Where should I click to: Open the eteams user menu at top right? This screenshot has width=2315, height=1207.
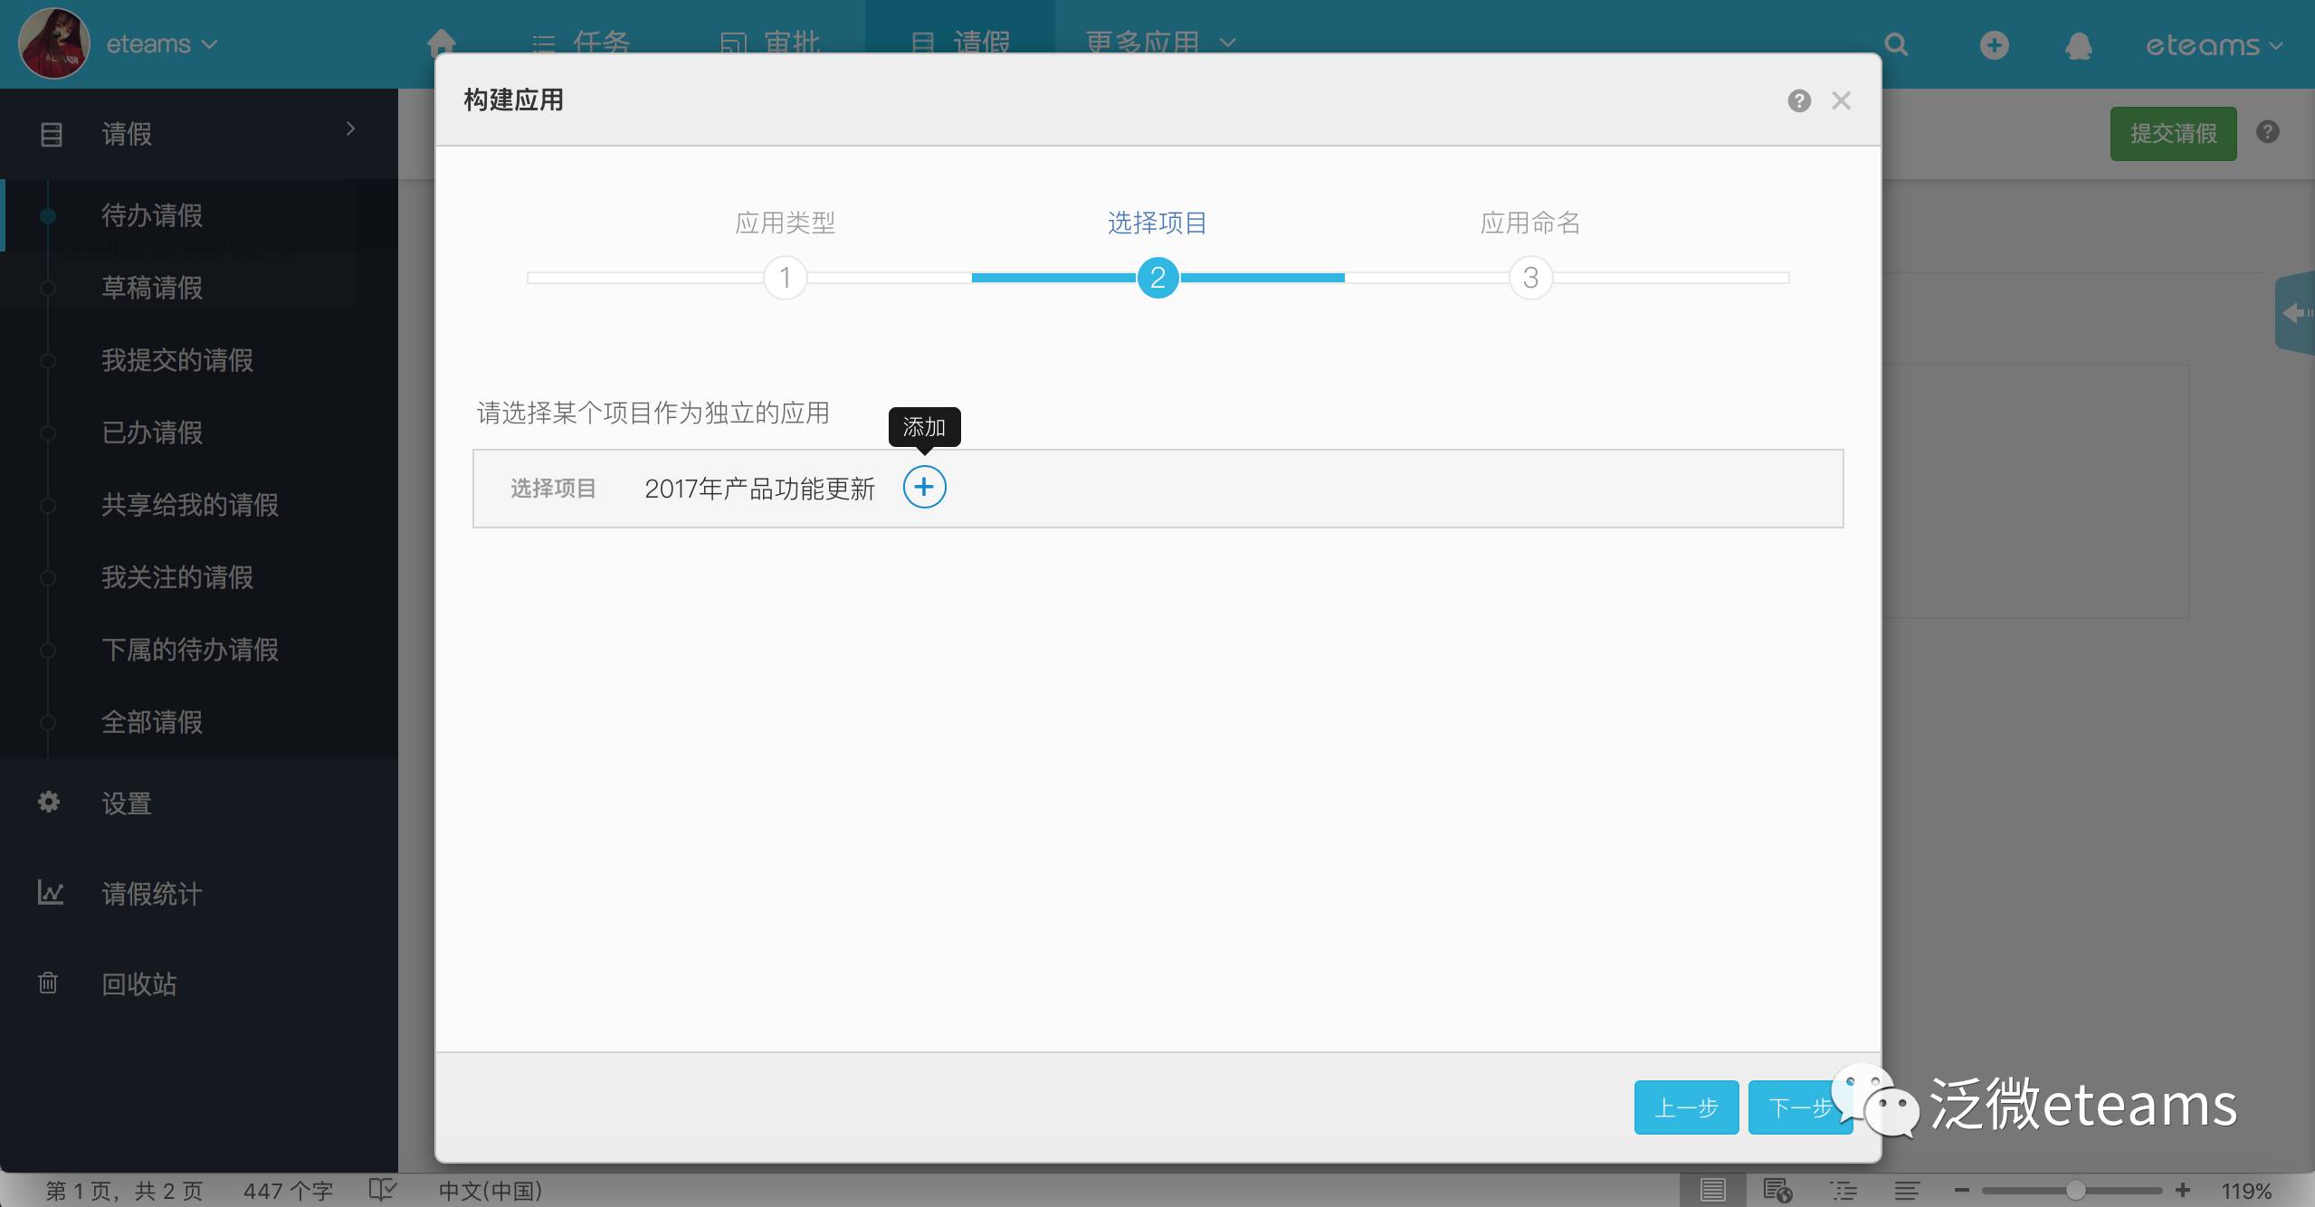pos(2214,45)
